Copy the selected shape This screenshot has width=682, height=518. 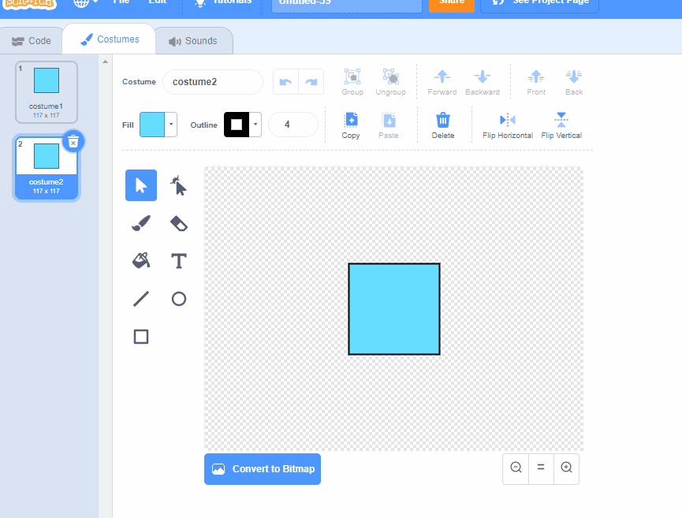351,125
